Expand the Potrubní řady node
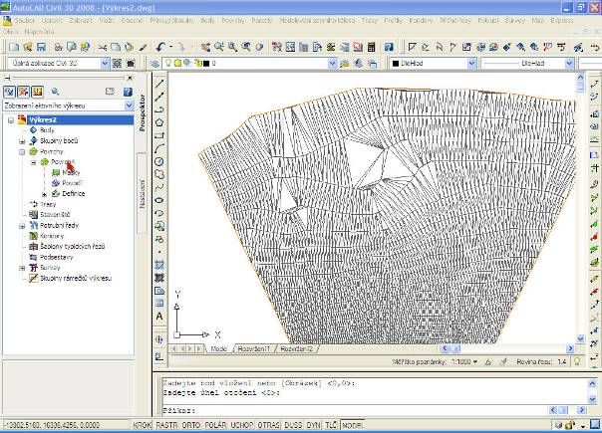Image resolution: width=602 pixels, height=433 pixels. click(x=22, y=226)
